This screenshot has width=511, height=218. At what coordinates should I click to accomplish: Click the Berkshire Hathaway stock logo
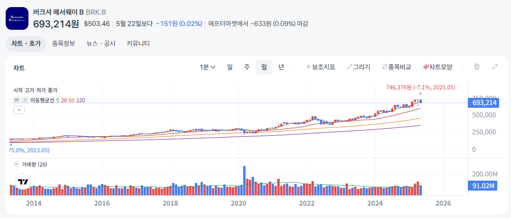[x=17, y=18]
